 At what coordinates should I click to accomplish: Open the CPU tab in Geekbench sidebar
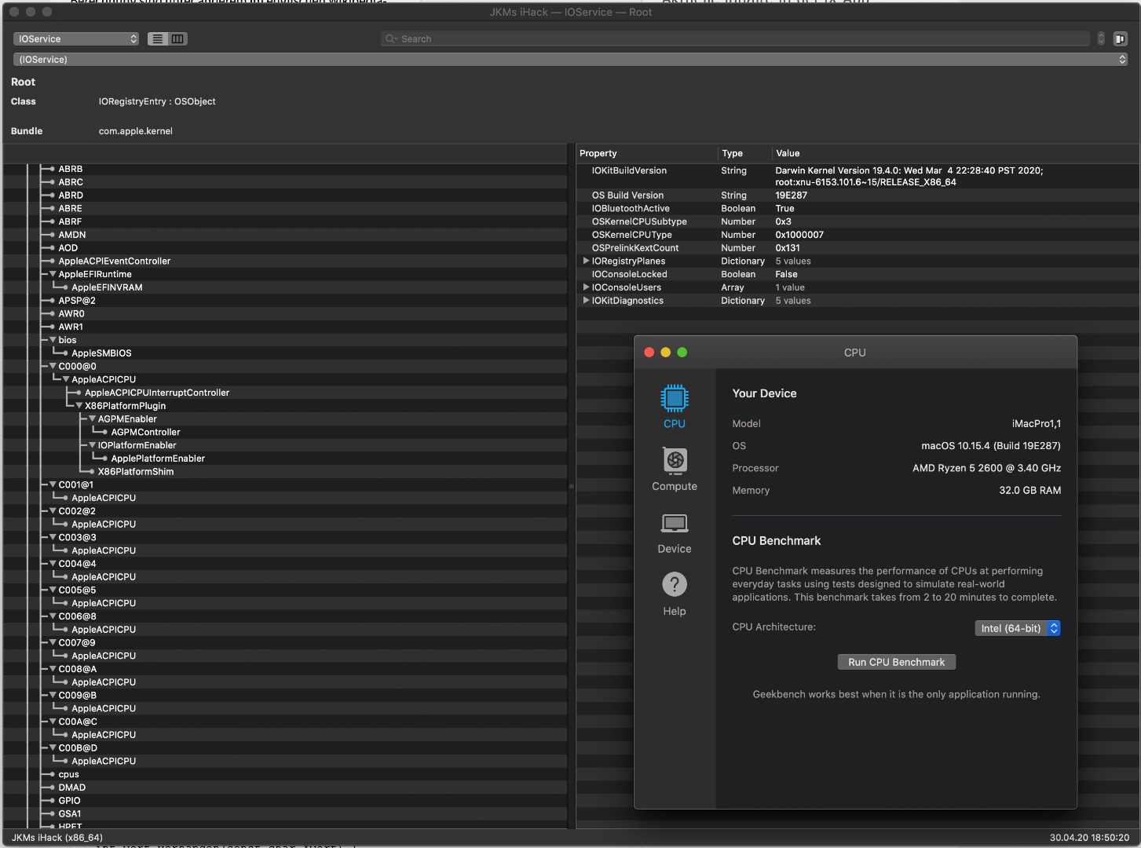point(674,406)
